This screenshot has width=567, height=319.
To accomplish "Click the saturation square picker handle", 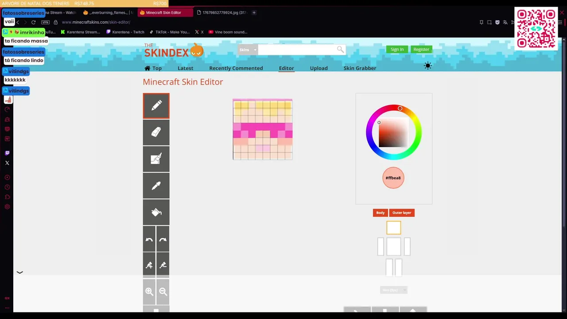I will [379, 122].
